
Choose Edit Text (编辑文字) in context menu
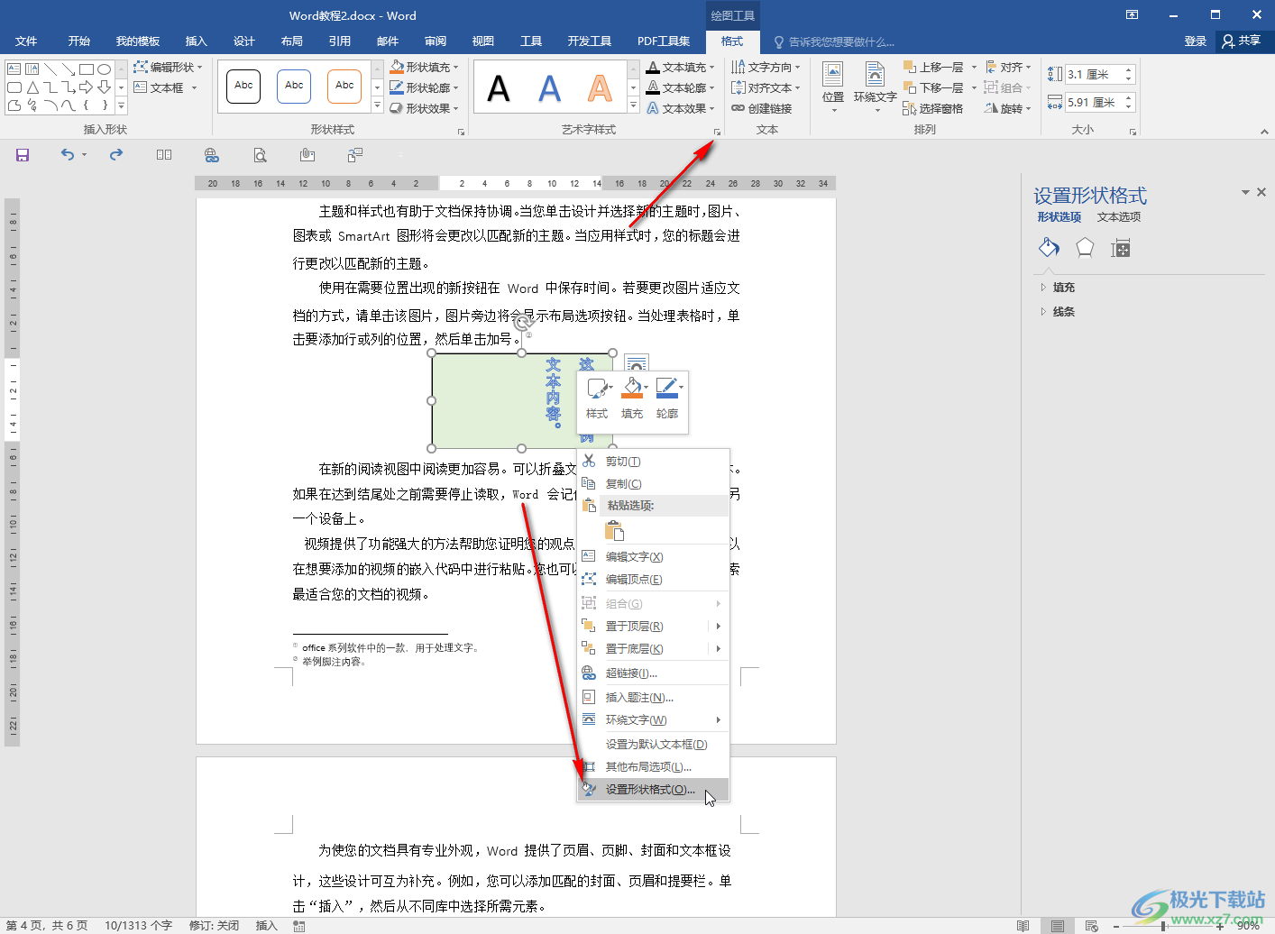coord(653,557)
